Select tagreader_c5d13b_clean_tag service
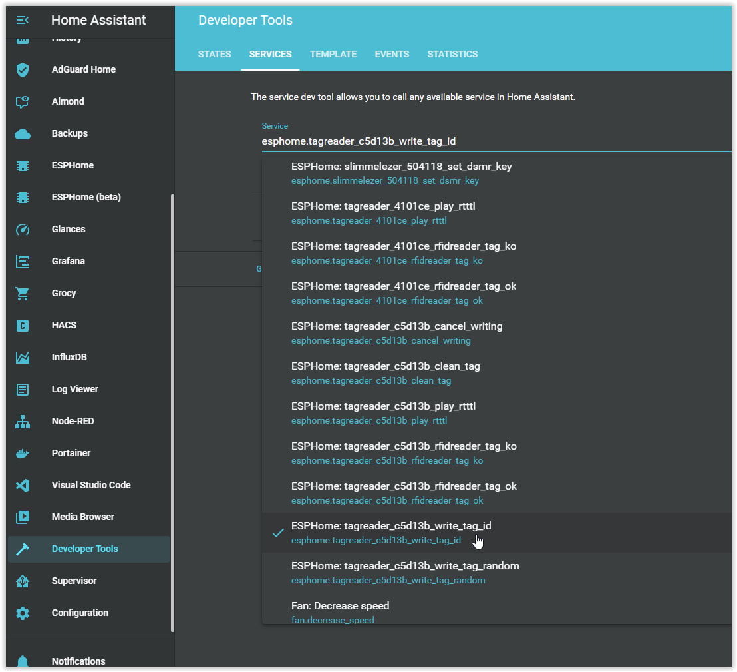 point(496,374)
